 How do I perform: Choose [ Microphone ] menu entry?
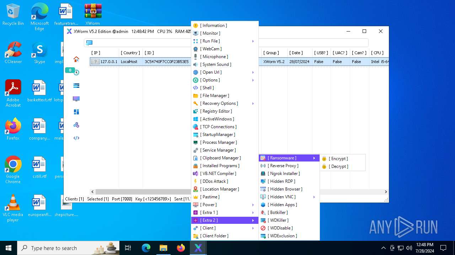pyautogui.click(x=225, y=57)
